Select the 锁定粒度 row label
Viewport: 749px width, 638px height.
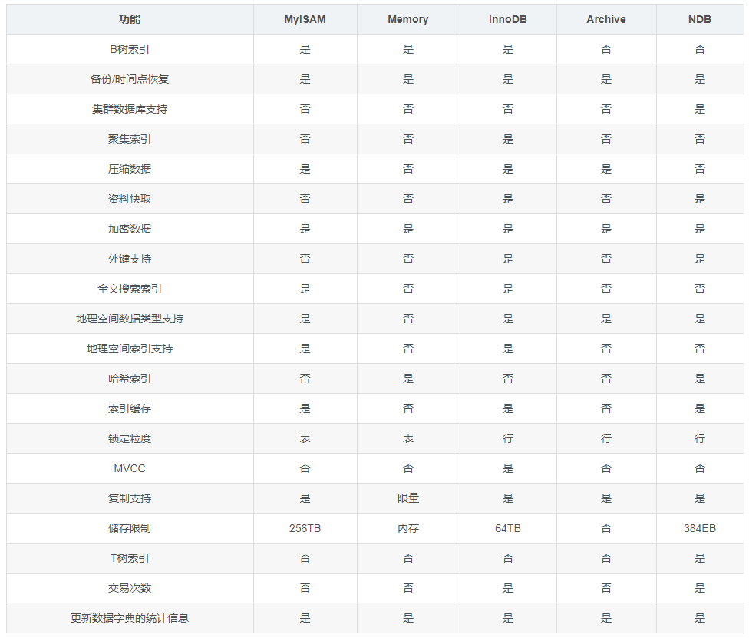coord(130,438)
